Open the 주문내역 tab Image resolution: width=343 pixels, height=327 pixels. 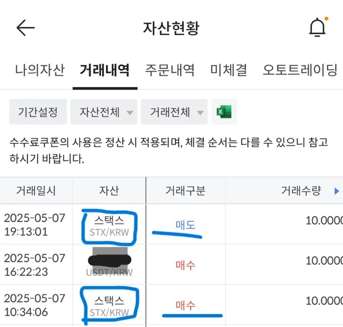point(170,70)
